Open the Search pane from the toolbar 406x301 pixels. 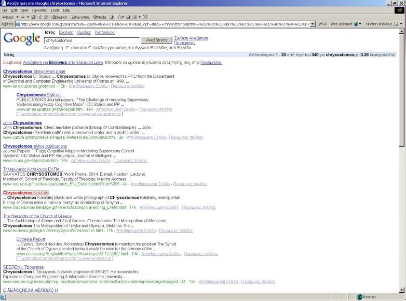coord(60,17)
